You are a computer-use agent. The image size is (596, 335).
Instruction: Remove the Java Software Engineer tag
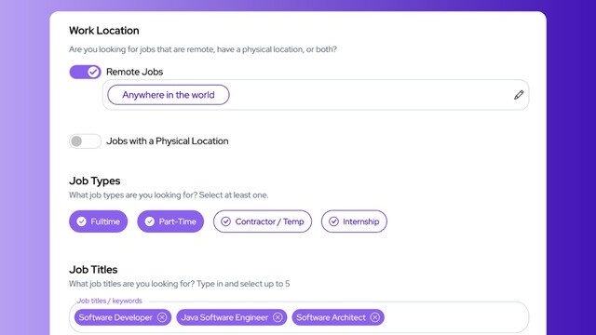click(x=278, y=317)
